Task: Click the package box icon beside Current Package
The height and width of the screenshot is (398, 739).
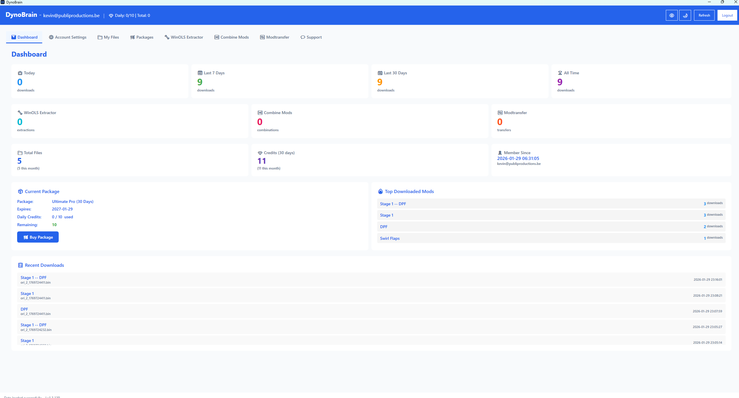Action: point(20,191)
